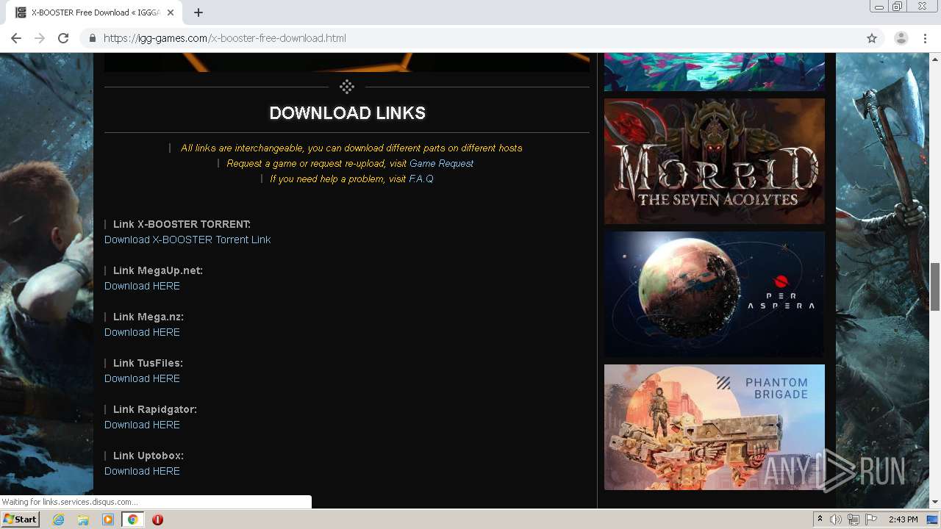This screenshot has height=529, width=941.
Task: Click the Link X-BOOSTER TORRENT label
Action: [182, 224]
